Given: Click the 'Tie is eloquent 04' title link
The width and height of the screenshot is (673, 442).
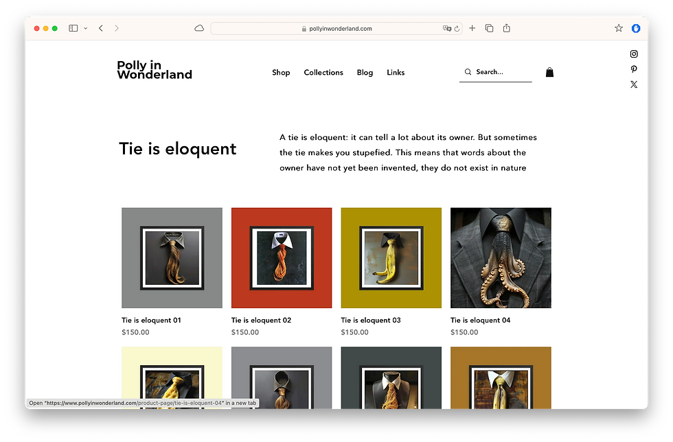Looking at the screenshot, I should click(x=481, y=320).
